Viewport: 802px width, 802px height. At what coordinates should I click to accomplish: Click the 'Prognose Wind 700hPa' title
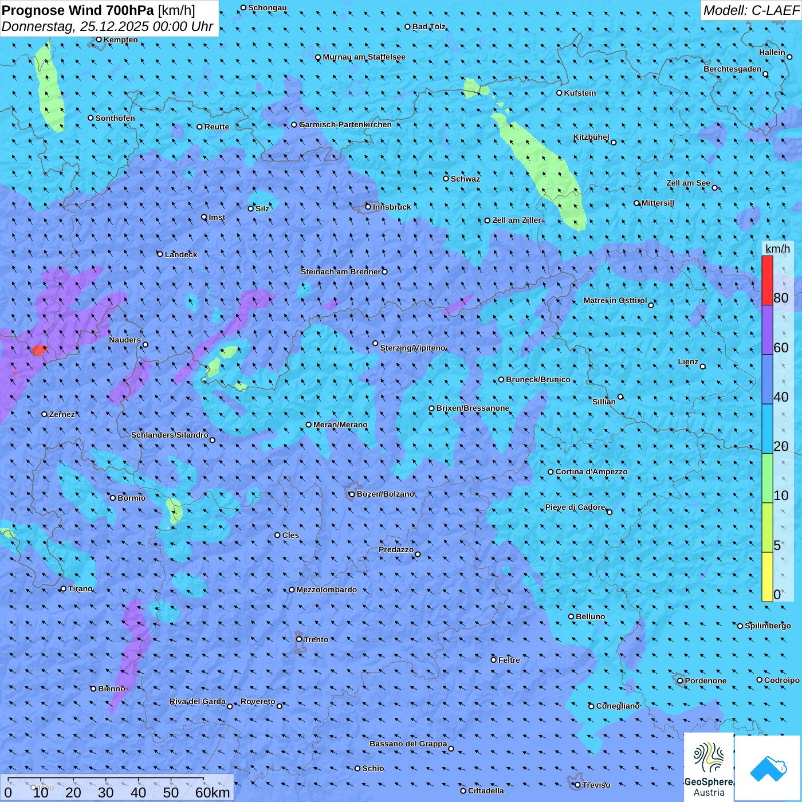(78, 10)
